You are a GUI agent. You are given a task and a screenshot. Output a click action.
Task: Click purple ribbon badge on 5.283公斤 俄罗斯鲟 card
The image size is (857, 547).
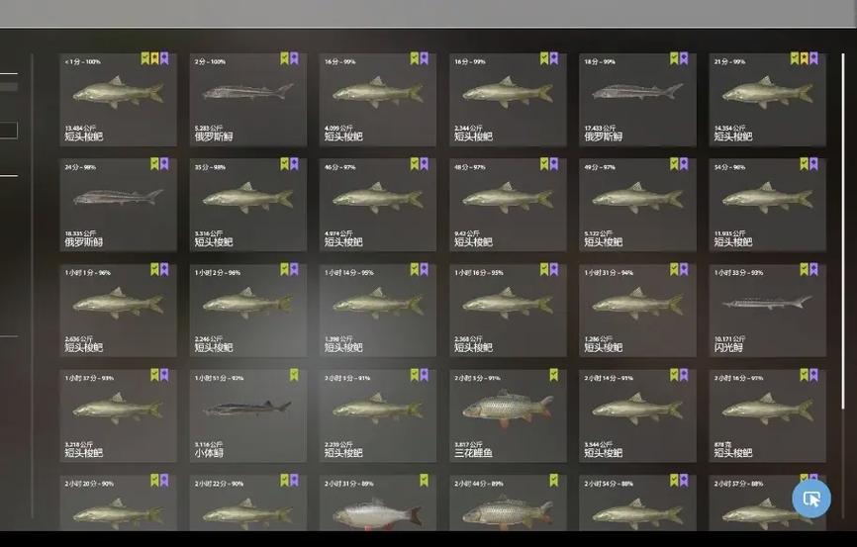295,58
